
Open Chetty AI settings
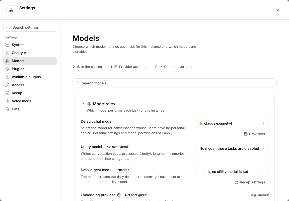30,53
